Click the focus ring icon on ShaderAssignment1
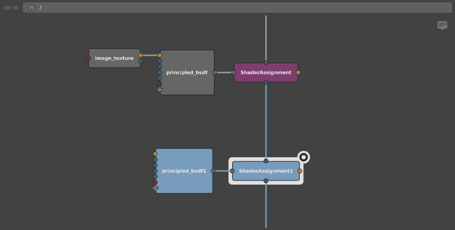This screenshot has height=230, width=455. coord(303,157)
